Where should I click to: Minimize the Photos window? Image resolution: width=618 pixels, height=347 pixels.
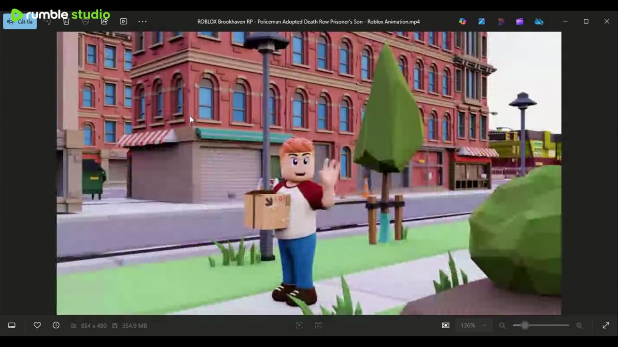point(565,22)
